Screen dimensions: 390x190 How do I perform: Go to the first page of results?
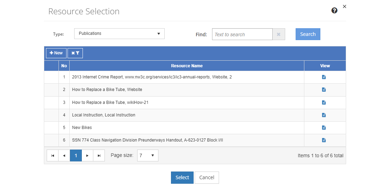click(53, 155)
